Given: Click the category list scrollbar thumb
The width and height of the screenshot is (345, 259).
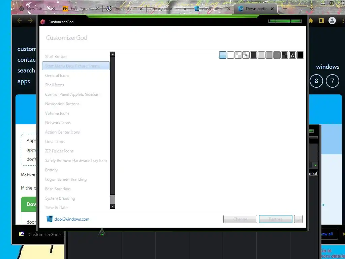Looking at the screenshot, I should pos(113,199).
